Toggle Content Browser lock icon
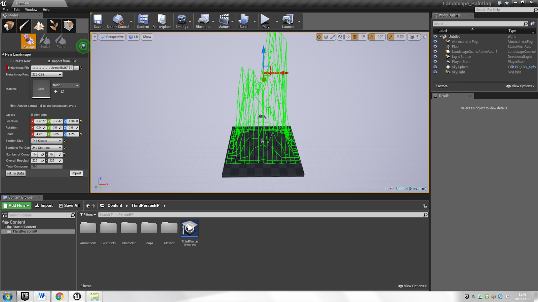Image resolution: width=538 pixels, height=302 pixels. point(425,206)
